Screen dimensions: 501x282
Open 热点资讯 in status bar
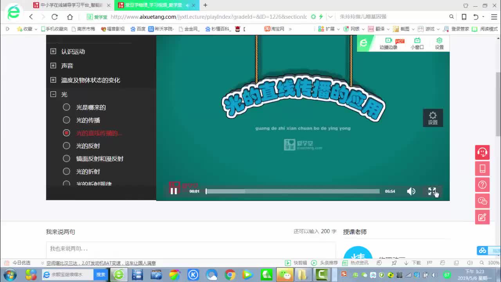point(355,263)
